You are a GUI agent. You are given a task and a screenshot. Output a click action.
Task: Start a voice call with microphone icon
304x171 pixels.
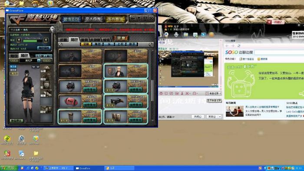click(x=176, y=34)
